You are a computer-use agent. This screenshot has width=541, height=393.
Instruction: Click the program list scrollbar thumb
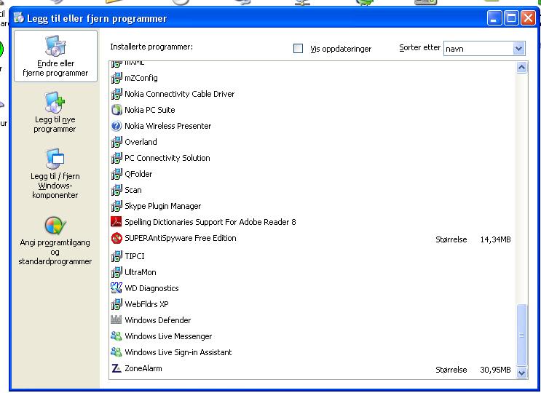(521, 335)
